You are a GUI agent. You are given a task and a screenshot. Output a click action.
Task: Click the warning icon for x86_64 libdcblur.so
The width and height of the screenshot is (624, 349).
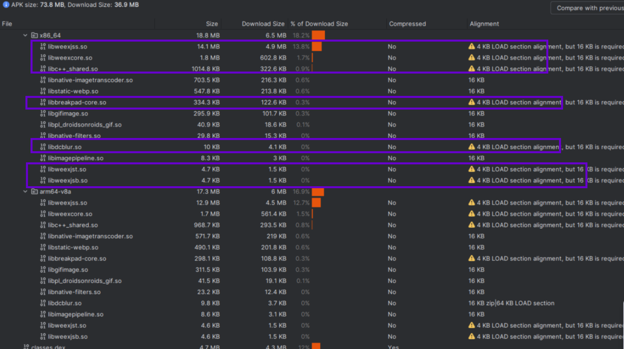click(x=472, y=147)
